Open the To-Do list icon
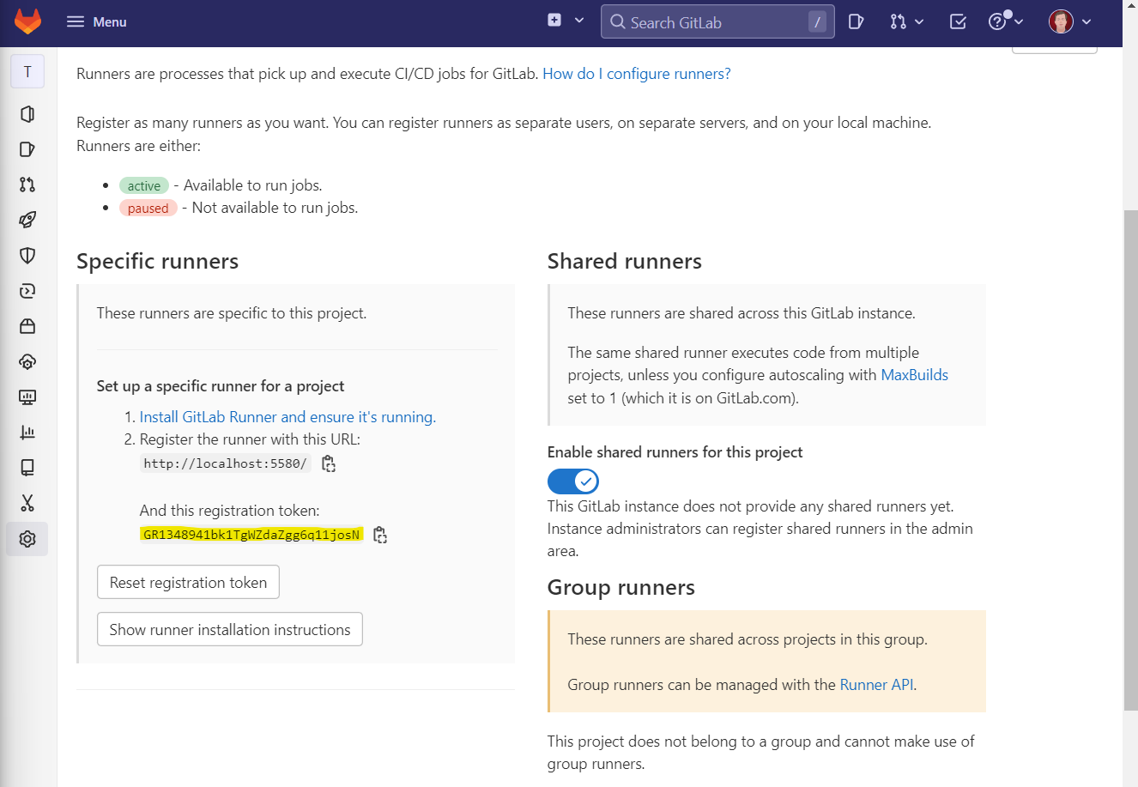Image resolution: width=1138 pixels, height=787 pixels. coord(958,22)
